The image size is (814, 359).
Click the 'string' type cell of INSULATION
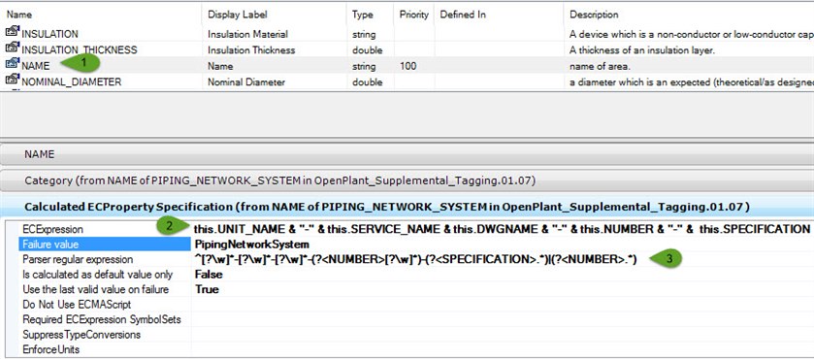tap(364, 34)
